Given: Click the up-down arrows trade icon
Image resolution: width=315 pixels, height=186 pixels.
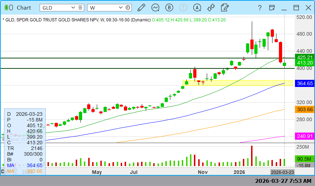Looking at the screenshot, I should pos(211,7).
